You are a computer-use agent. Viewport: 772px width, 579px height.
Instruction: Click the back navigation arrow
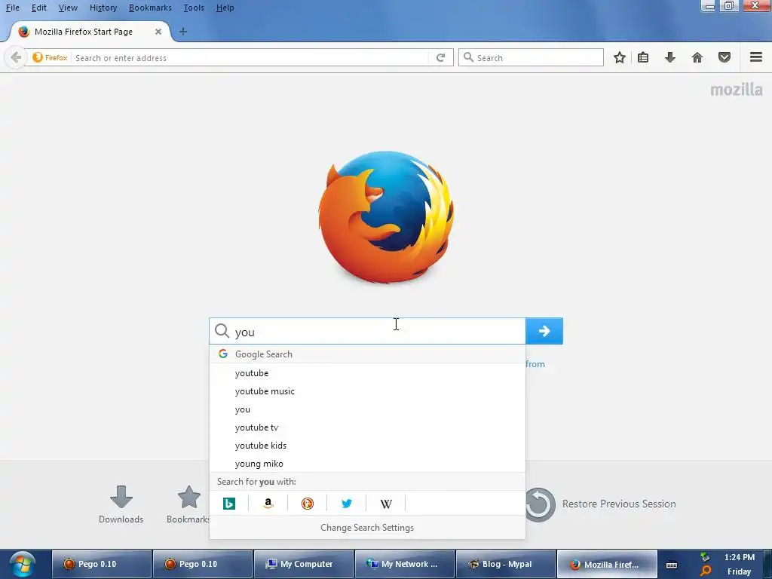tap(16, 57)
